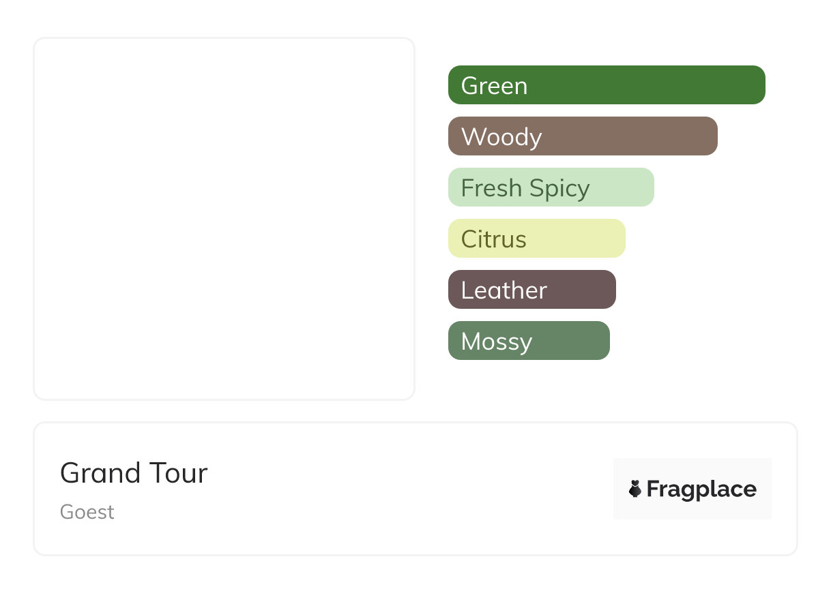The width and height of the screenshot is (831, 589).
Task: Click the "Green" text label
Action: 494,86
